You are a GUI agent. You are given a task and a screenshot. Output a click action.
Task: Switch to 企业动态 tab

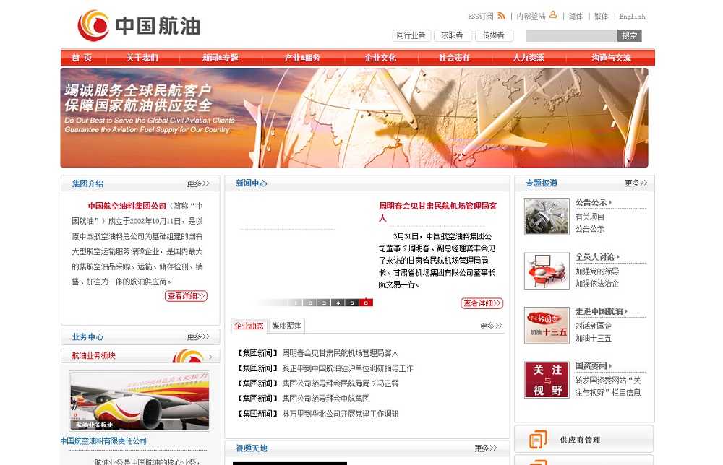coord(249,326)
